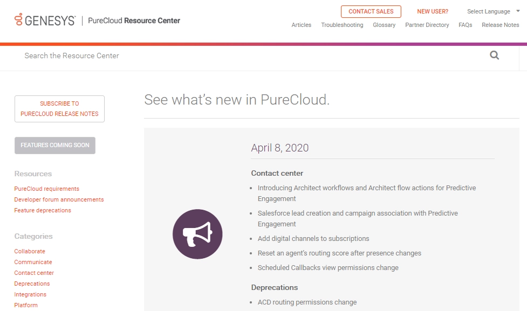
Task: Open Developer forum announcements
Action: [59, 199]
